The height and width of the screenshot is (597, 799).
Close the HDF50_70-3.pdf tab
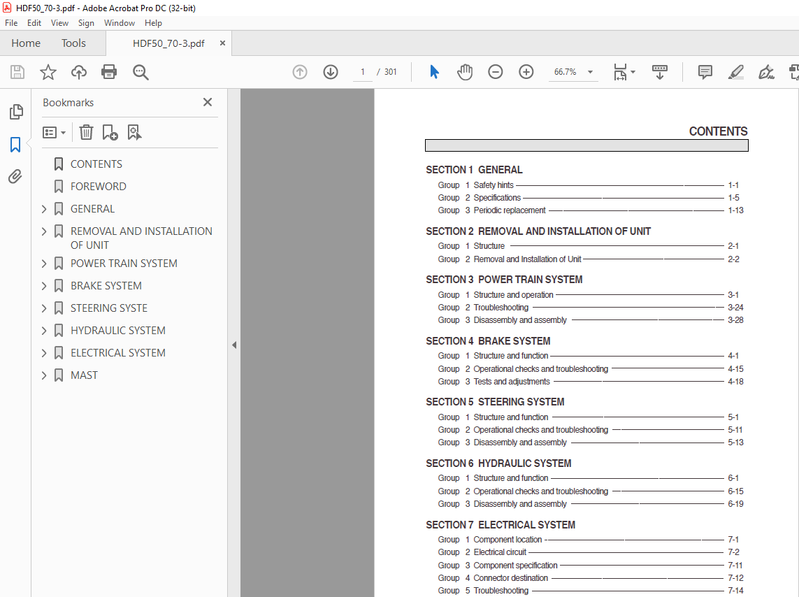[222, 43]
